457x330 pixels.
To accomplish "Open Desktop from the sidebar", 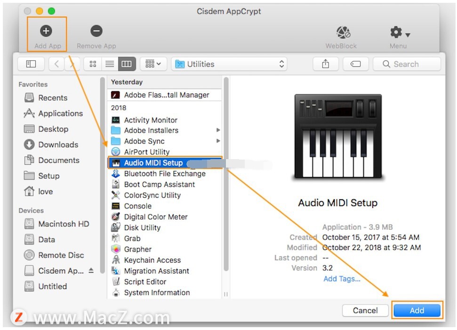I will (53, 129).
